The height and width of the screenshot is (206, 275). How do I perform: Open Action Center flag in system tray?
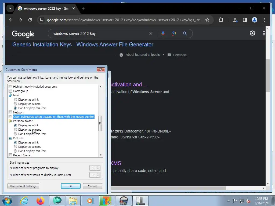(x=235, y=201)
